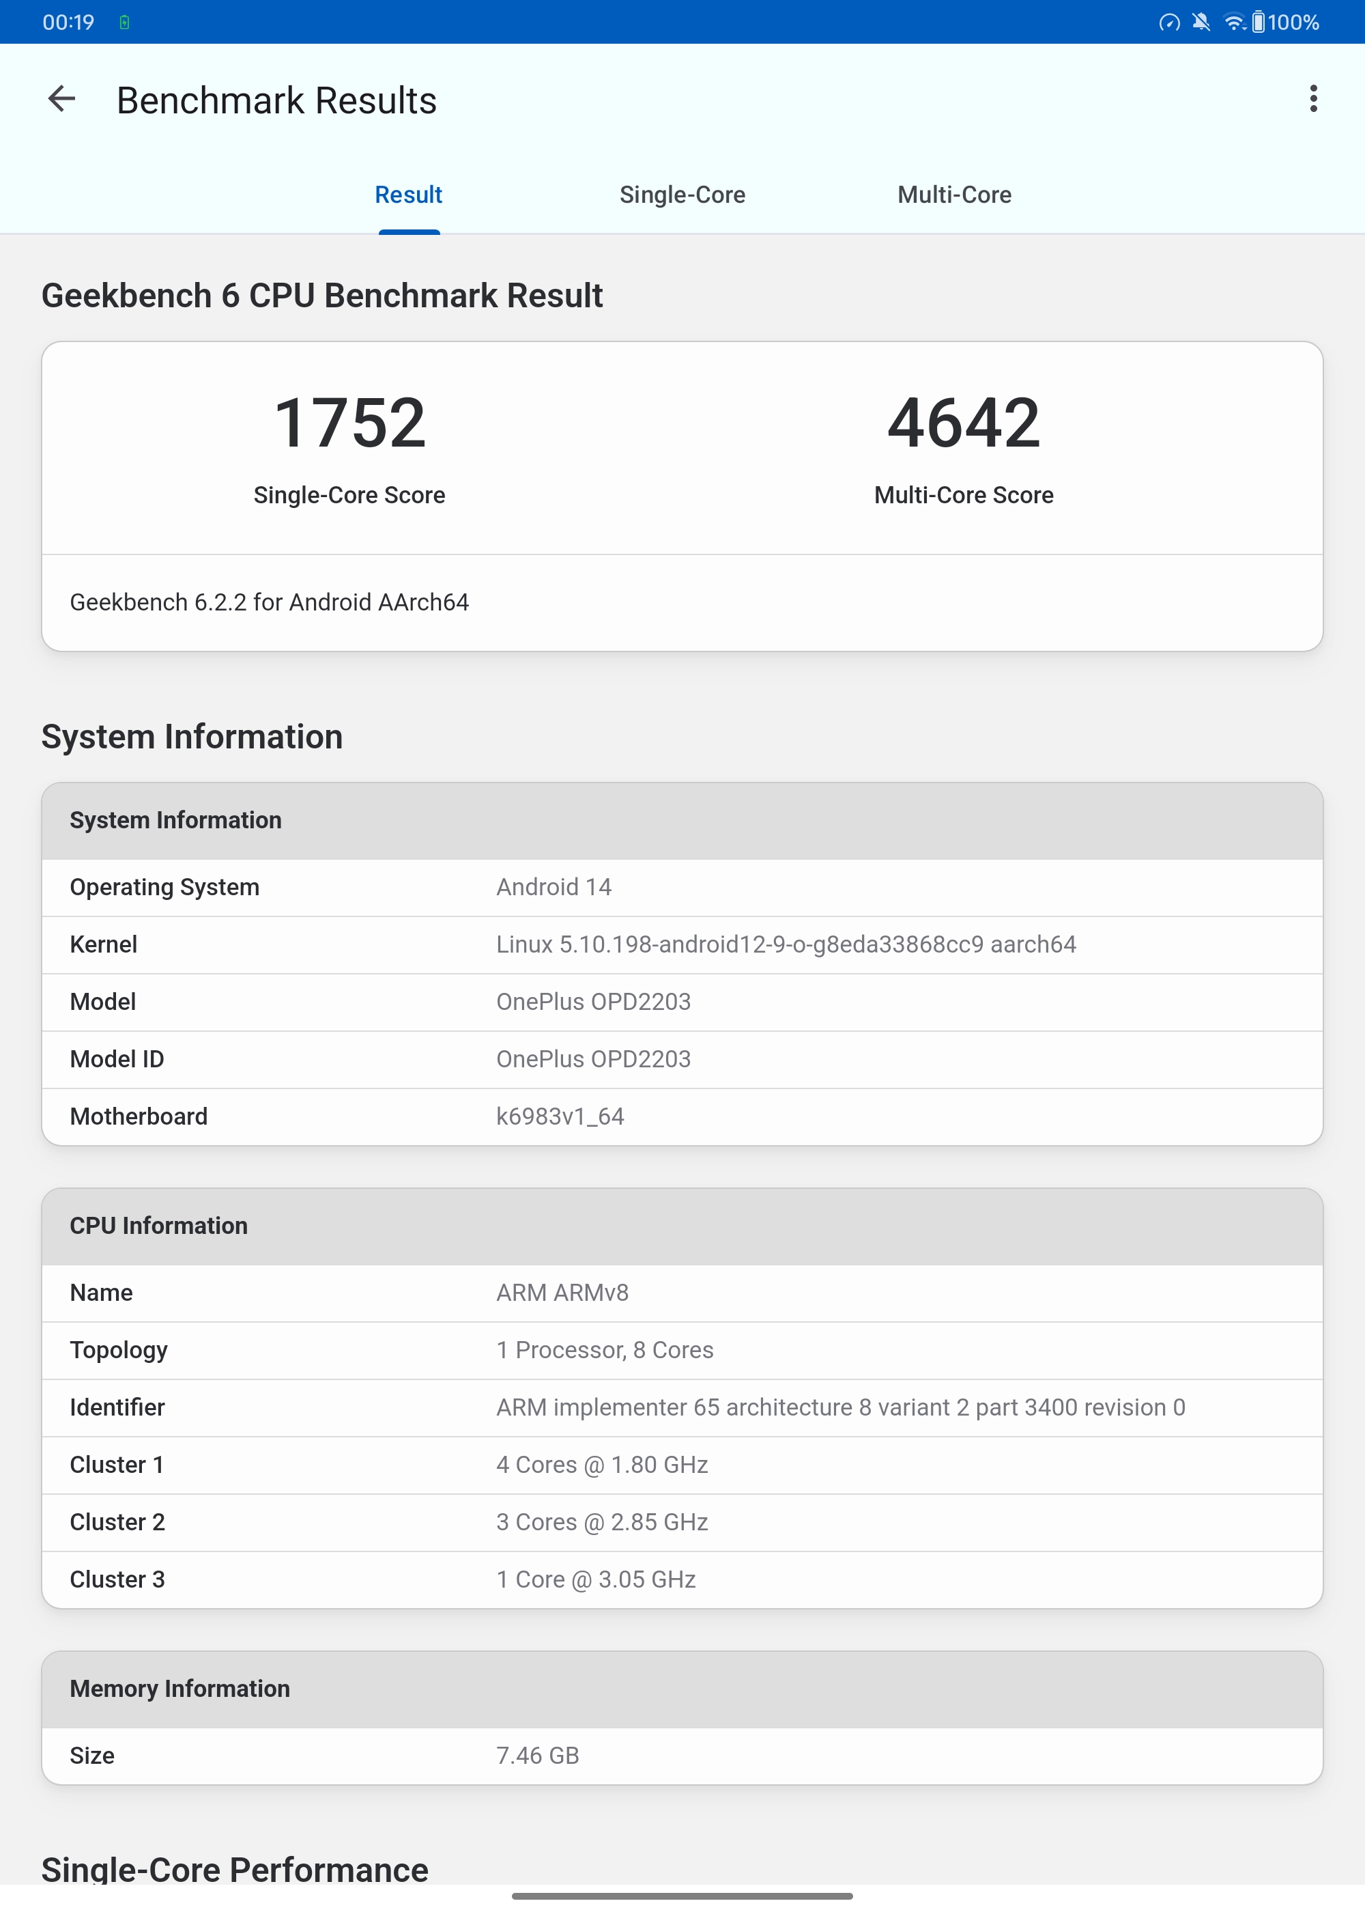Switch to the Result tab
This screenshot has width=1365, height=1912.
[409, 194]
